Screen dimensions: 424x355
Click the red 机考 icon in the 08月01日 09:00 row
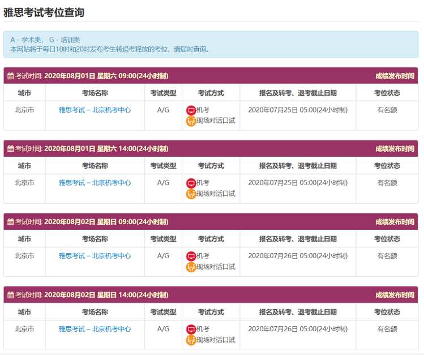tap(191, 110)
